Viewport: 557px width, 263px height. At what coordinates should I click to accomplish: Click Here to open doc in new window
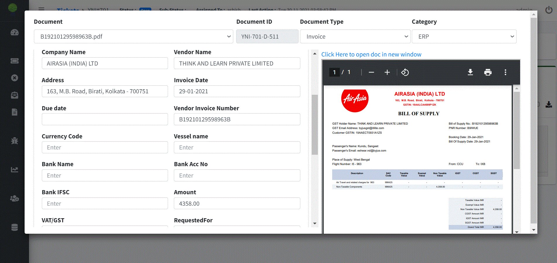click(x=371, y=54)
